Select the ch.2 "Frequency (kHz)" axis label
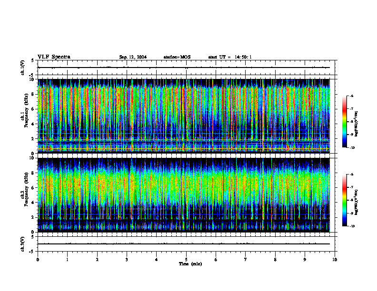The height and width of the screenshot is (291, 377). coord(26,189)
